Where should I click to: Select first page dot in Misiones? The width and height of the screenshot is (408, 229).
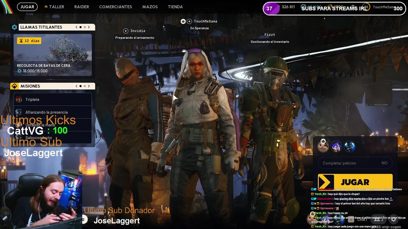[x=80, y=86]
